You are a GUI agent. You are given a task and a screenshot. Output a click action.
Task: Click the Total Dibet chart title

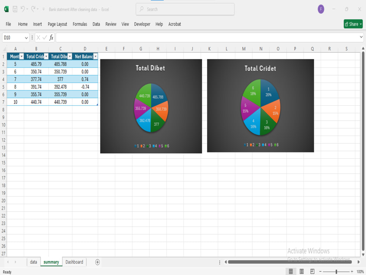pos(150,68)
